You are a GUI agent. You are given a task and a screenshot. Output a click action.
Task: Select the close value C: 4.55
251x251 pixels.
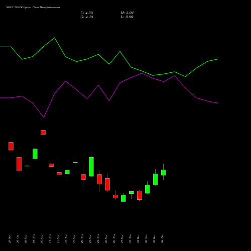(x=87, y=13)
